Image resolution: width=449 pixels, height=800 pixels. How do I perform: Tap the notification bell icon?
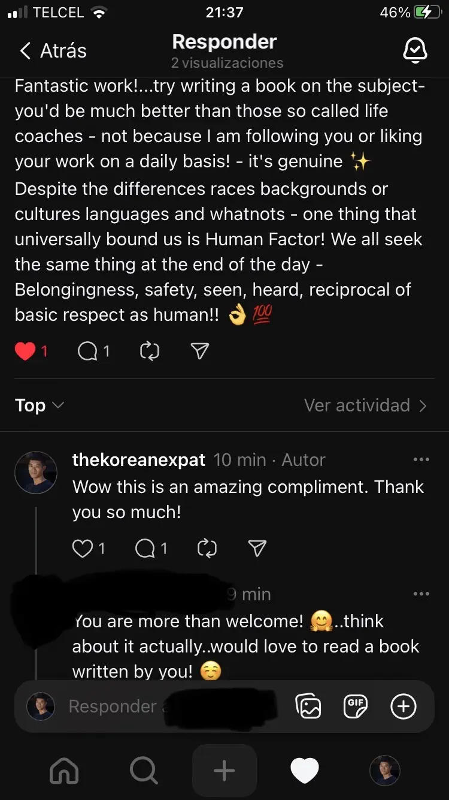click(x=415, y=50)
